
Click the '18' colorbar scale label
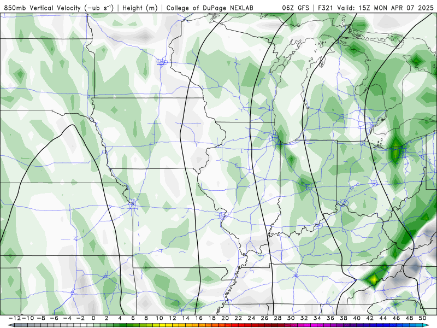click(x=212, y=318)
